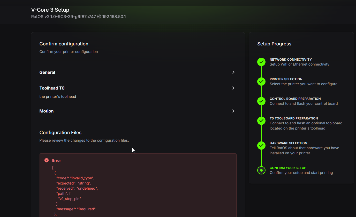Click the "message": "Required" error line
356x217 pixels.
tap(76, 209)
